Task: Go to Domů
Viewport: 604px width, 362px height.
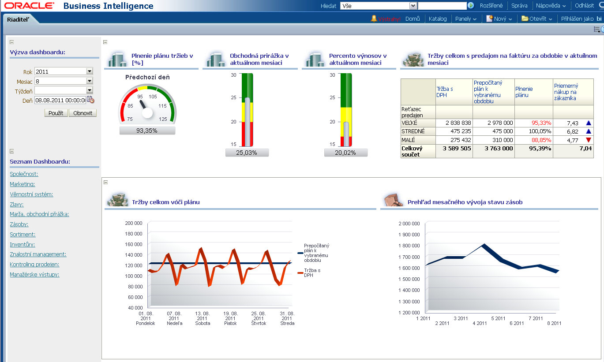Action: 413,19
